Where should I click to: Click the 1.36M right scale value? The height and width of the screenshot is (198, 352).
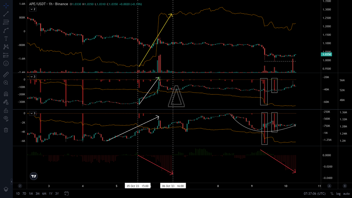tap(343, 112)
